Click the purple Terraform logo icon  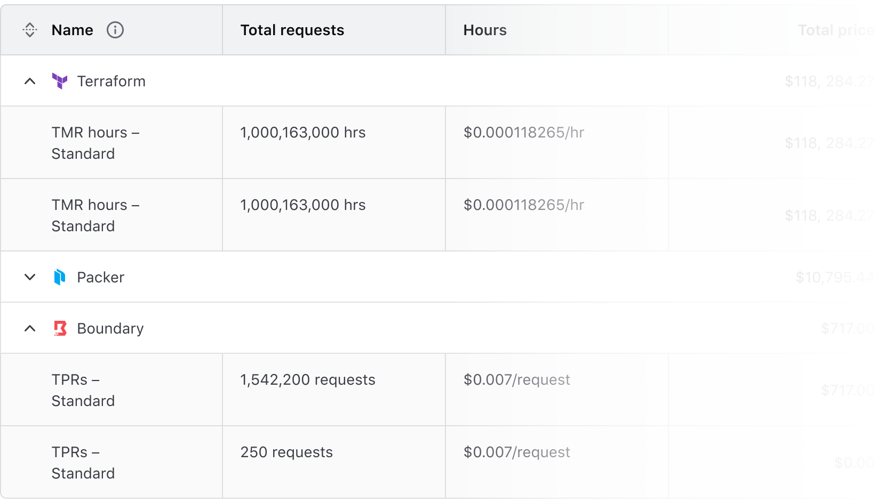[x=60, y=81]
